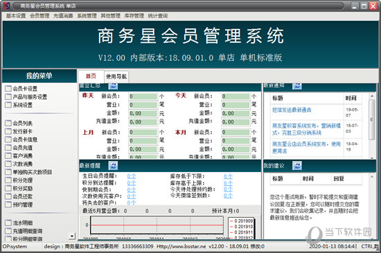Viewport: 381px width, 253px height.
Task: Open the 充值消费 menu
Action: click(x=63, y=16)
